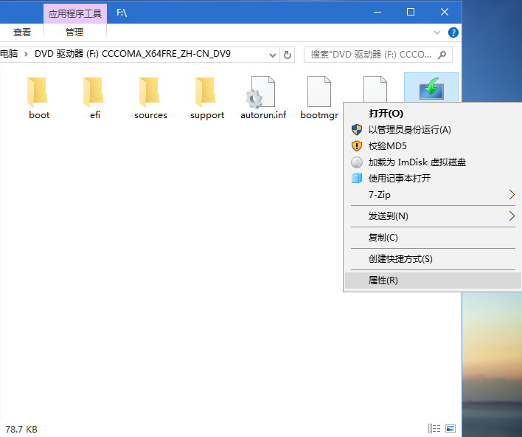Maximize the Explorer window
The height and width of the screenshot is (437, 522).
point(411,13)
